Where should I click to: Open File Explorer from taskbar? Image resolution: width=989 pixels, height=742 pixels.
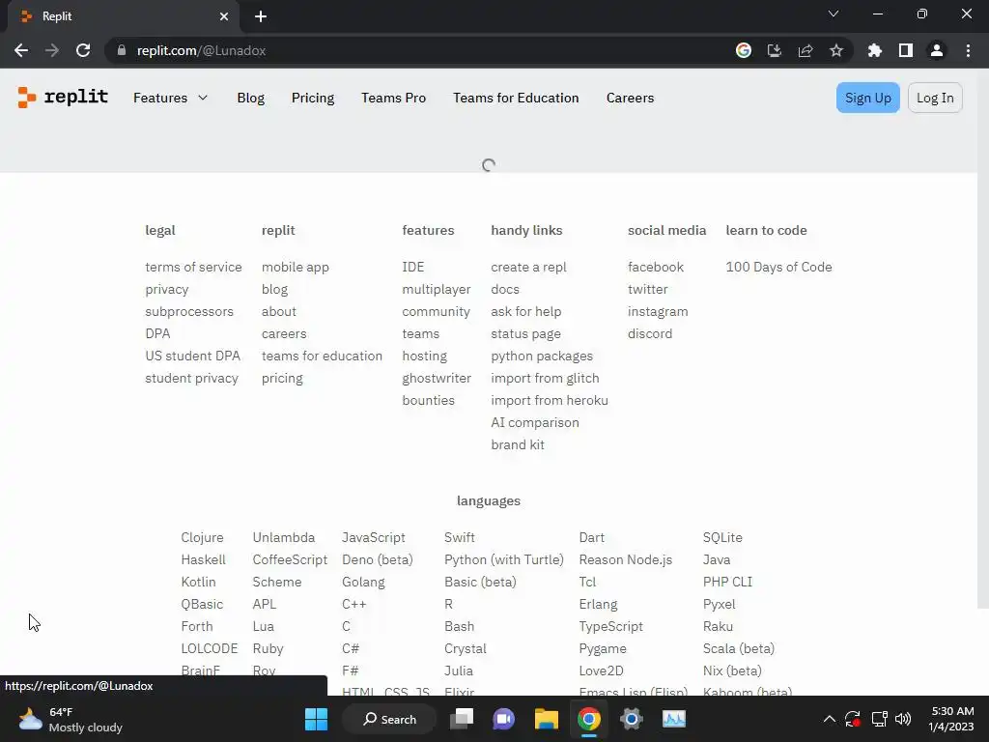[x=547, y=719]
